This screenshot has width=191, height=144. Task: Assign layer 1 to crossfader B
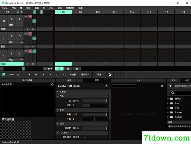[33, 64]
